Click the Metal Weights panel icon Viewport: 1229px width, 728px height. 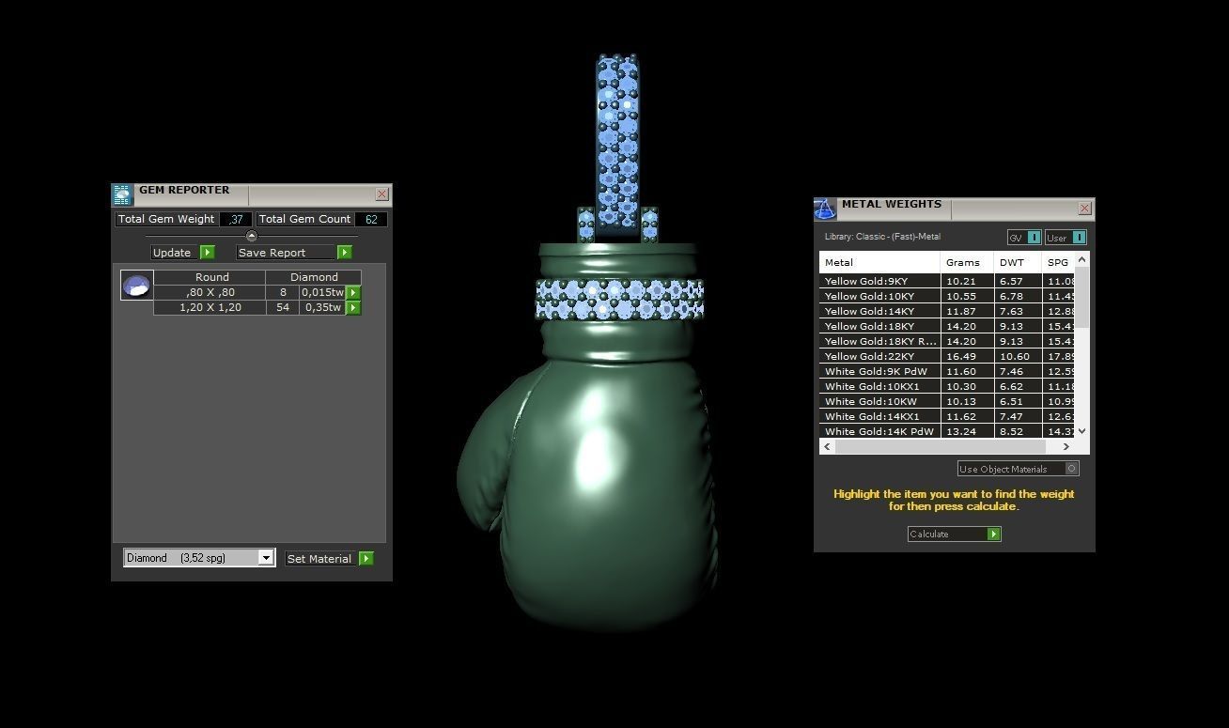pos(825,209)
